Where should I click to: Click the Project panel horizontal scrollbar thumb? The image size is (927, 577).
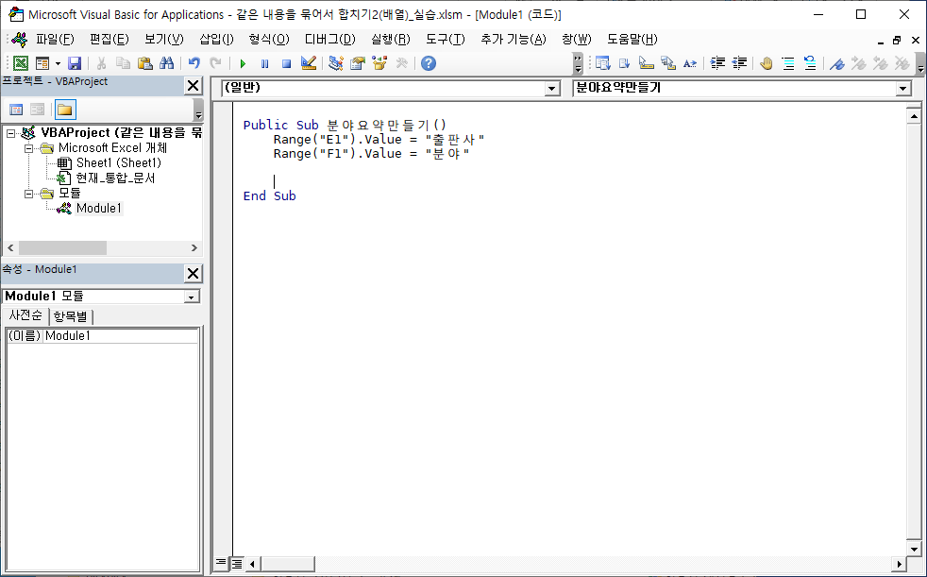coord(62,247)
